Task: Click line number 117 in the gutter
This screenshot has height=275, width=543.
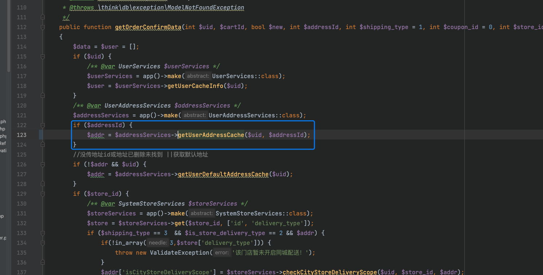Action: 21,76
